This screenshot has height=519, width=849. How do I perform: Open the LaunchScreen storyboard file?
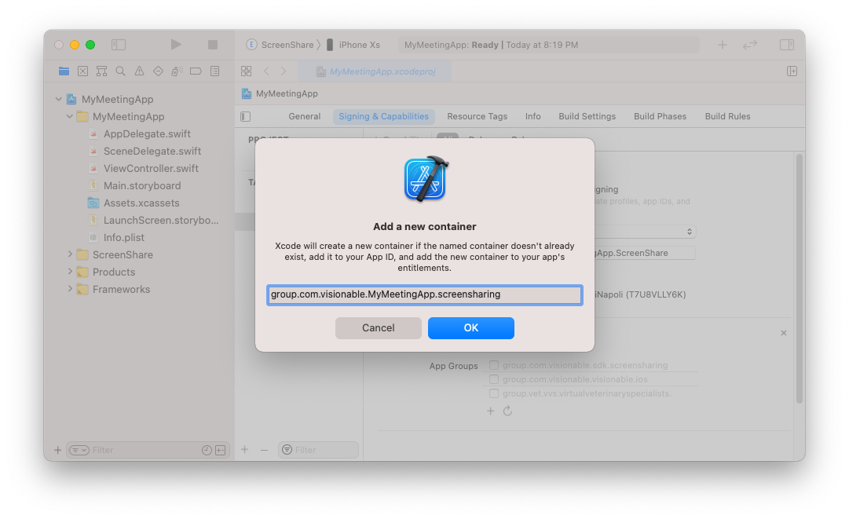[x=161, y=221]
